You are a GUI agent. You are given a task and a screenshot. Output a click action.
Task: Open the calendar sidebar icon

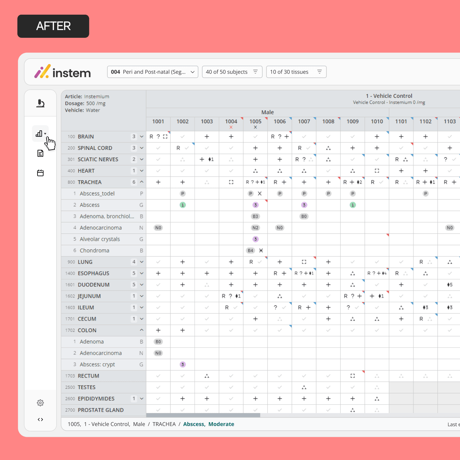(40, 173)
